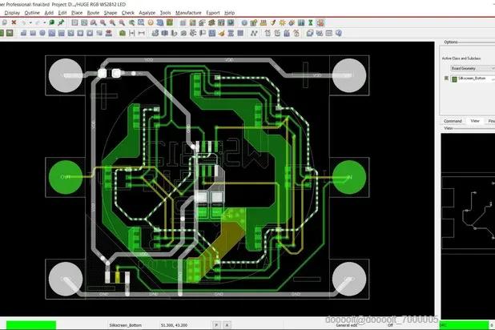Click the 'Silkscreen_Bottom' status bar text
The width and height of the screenshot is (495, 330).
click(125, 325)
